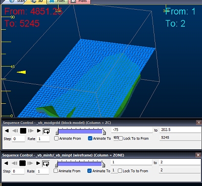This screenshot has height=186, width=202.
Task: Uncheck Animate To for block model
Action: click(90, 139)
